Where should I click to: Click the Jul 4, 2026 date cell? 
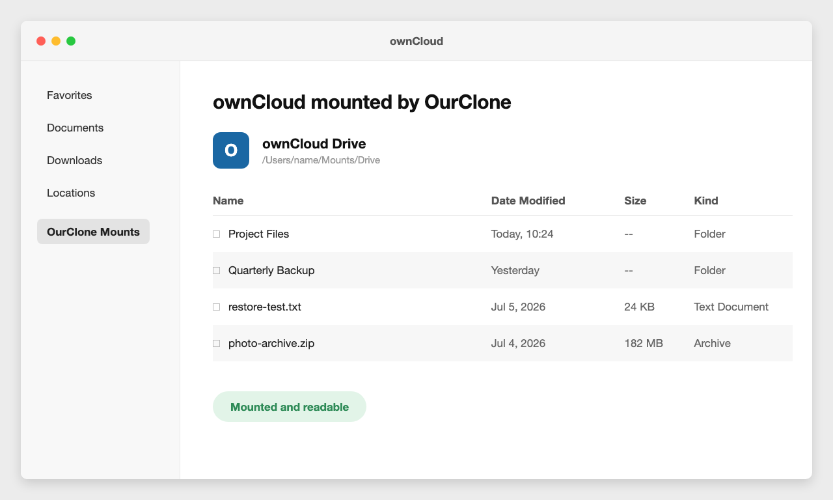(x=519, y=343)
